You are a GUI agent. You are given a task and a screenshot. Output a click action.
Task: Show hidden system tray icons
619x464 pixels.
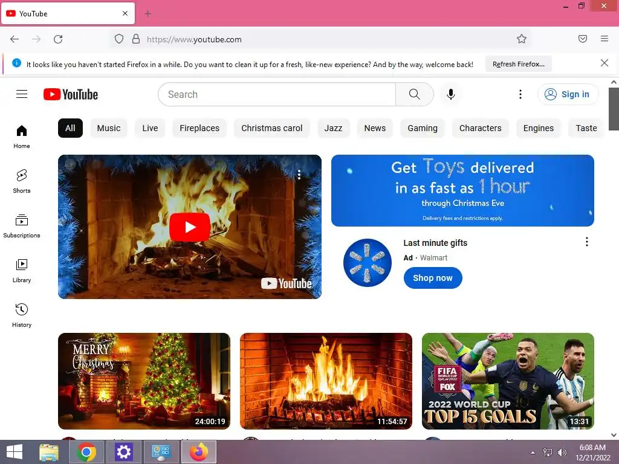(x=533, y=453)
